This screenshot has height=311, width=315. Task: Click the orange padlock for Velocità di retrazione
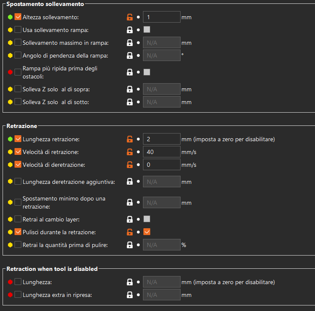coord(130,152)
